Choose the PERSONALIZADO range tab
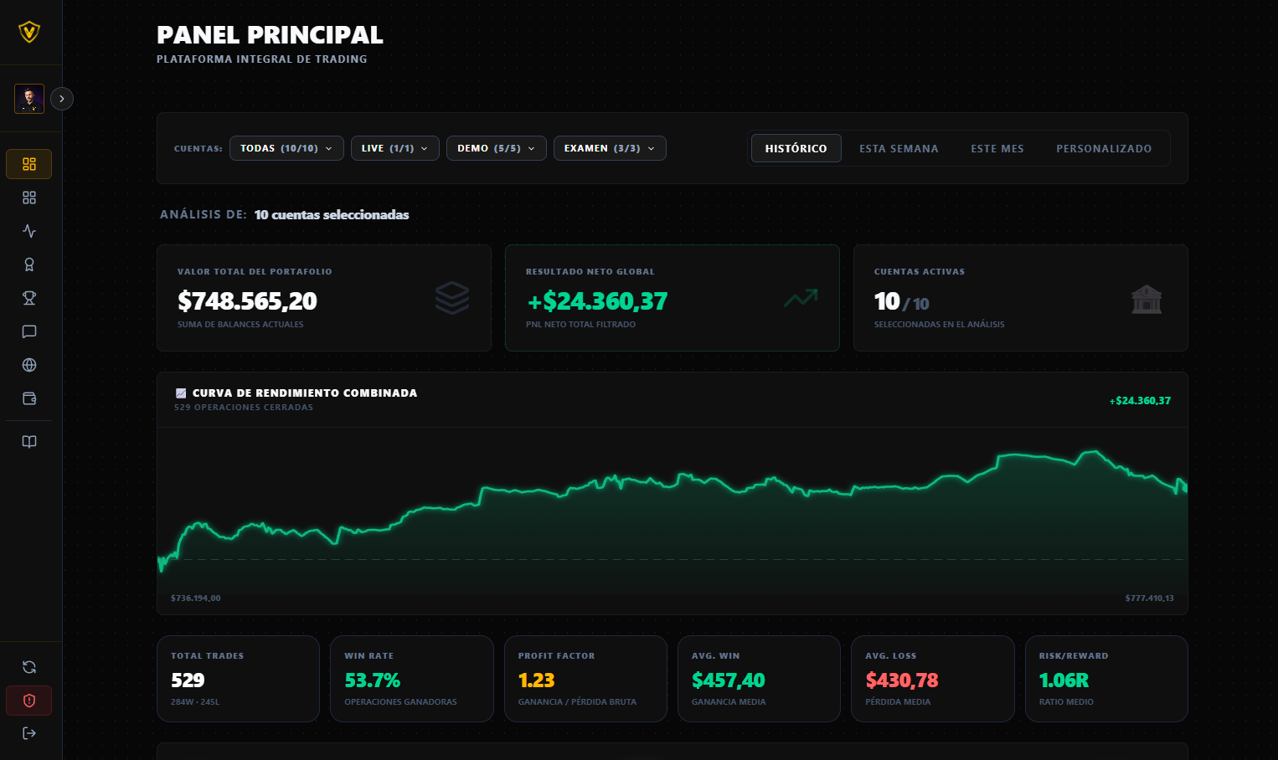1278x760 pixels. (1104, 148)
